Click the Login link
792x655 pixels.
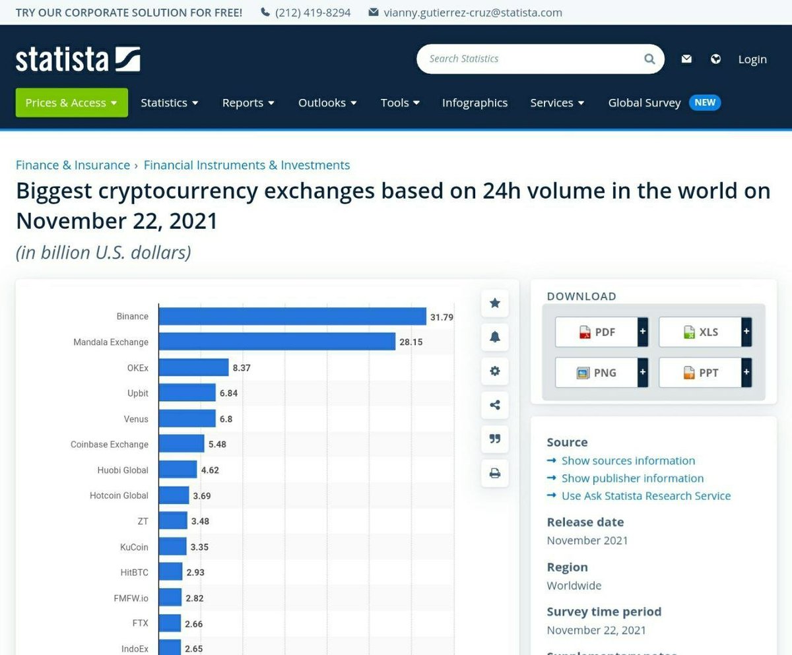click(752, 59)
